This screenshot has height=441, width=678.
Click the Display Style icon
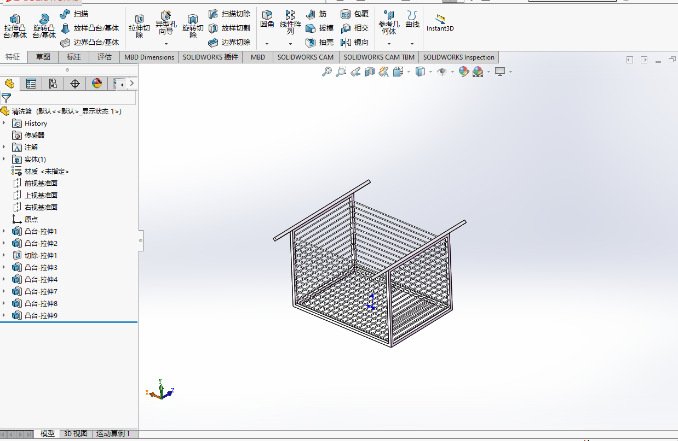coord(420,72)
